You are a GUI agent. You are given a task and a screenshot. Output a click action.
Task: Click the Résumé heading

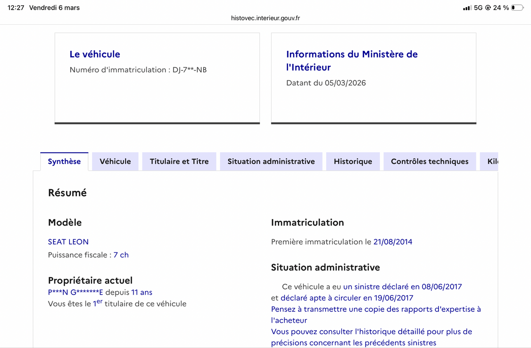click(x=67, y=193)
